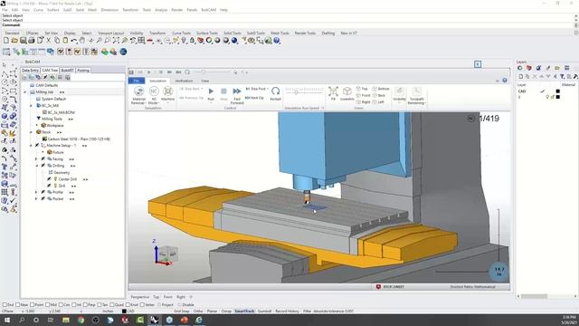Viewport: 579px width, 326px height.
Task: Enable the Quad osnap checkbox
Action: point(112,305)
